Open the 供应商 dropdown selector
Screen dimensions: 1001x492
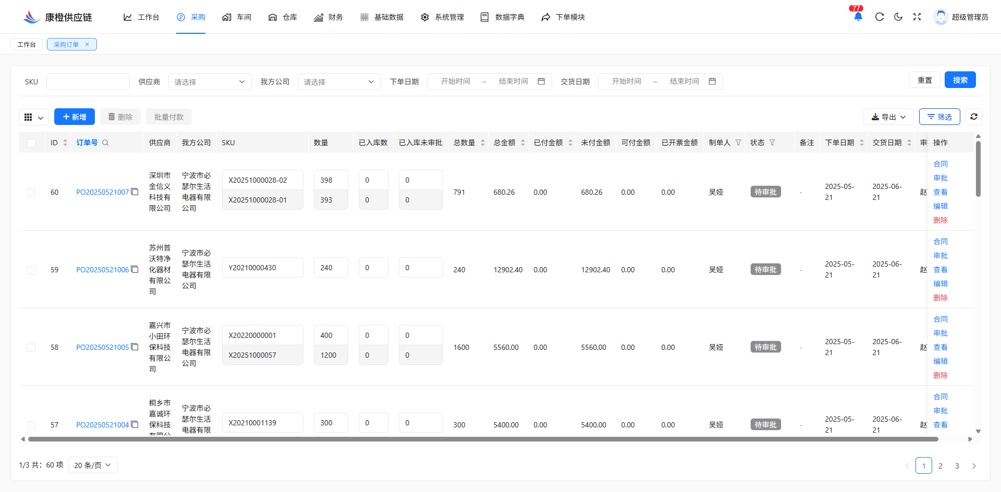[x=210, y=82]
